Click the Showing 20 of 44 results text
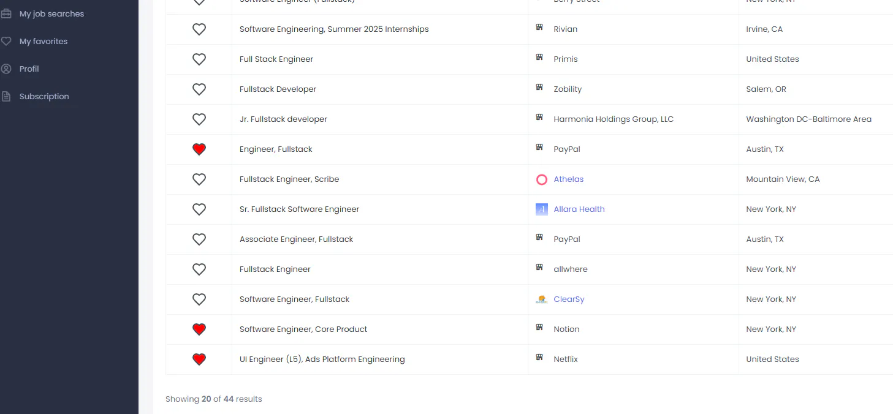This screenshot has width=893, height=414. [214, 399]
